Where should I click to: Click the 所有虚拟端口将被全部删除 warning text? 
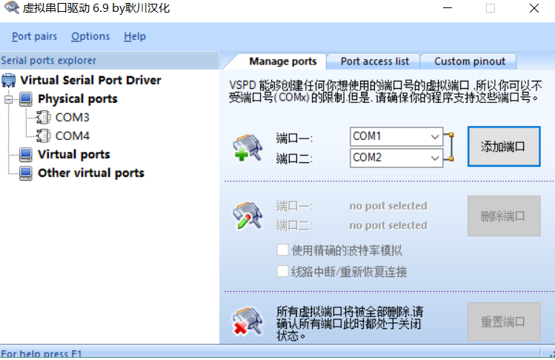pyautogui.click(x=350, y=323)
